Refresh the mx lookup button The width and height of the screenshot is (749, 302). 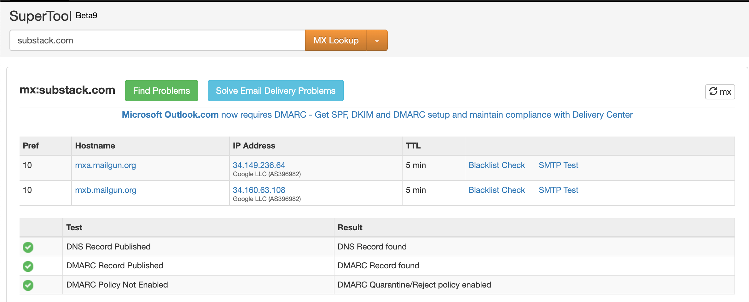[x=720, y=92]
